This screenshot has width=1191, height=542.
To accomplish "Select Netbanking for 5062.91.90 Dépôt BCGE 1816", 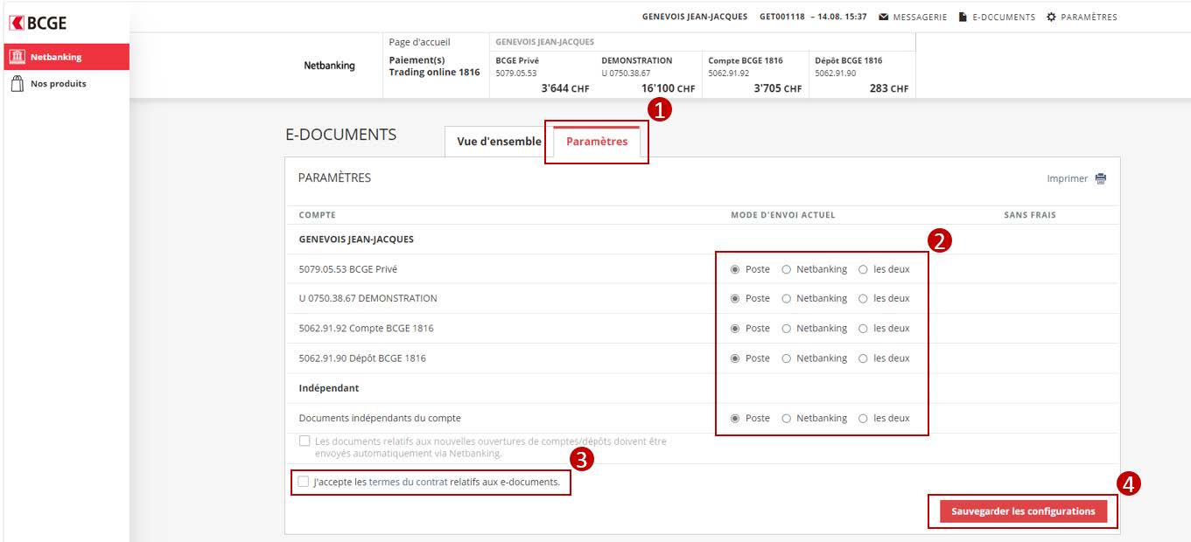I will pyautogui.click(x=786, y=358).
